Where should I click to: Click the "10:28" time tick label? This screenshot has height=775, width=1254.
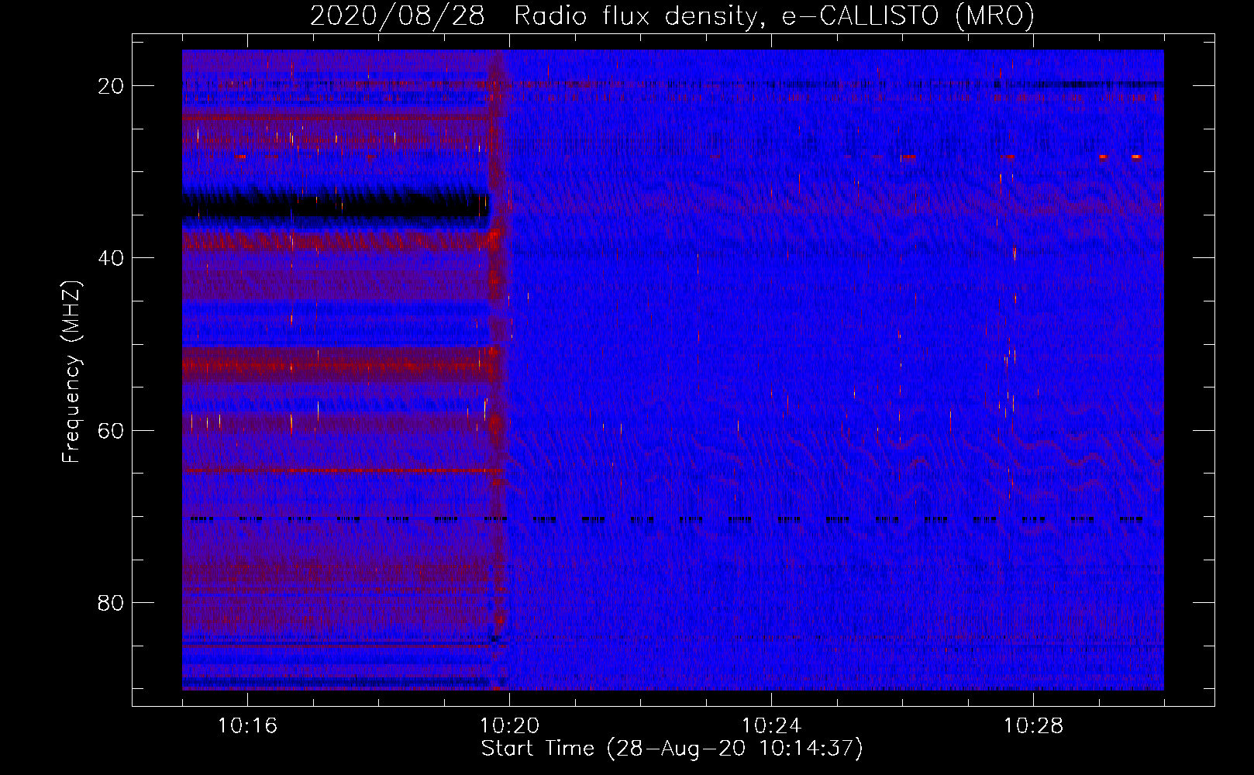point(1033,726)
